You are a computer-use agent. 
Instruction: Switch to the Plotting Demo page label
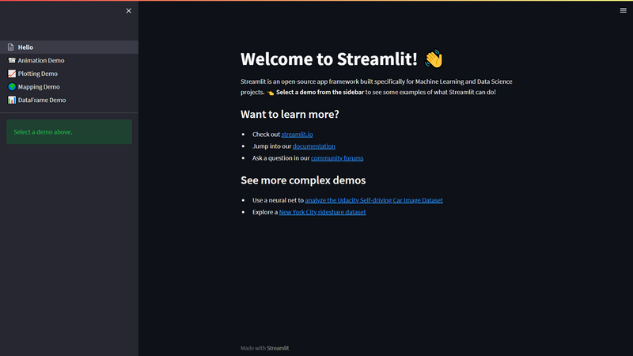(38, 74)
